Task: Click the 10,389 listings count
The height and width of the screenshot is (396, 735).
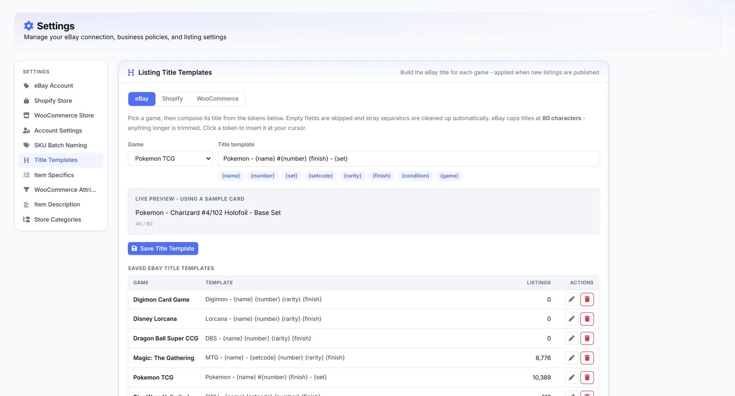Action: pos(542,378)
